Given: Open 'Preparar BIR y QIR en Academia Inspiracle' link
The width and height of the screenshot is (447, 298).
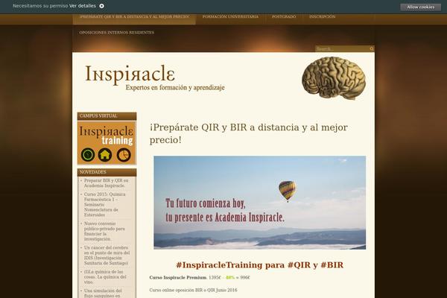Looking at the screenshot, I should click(x=106, y=183).
